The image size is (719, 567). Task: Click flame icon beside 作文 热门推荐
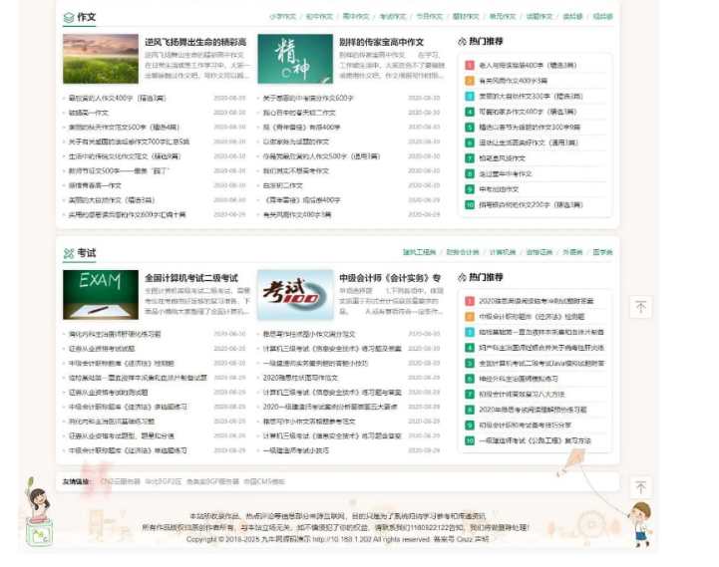(x=462, y=42)
